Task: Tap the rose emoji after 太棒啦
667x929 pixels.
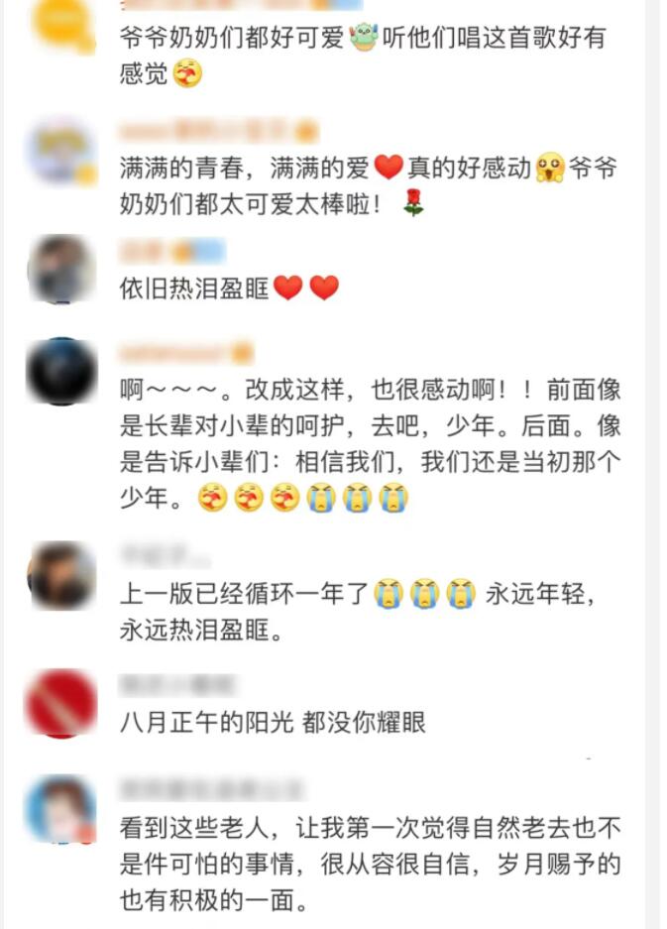Action: pyautogui.click(x=413, y=203)
